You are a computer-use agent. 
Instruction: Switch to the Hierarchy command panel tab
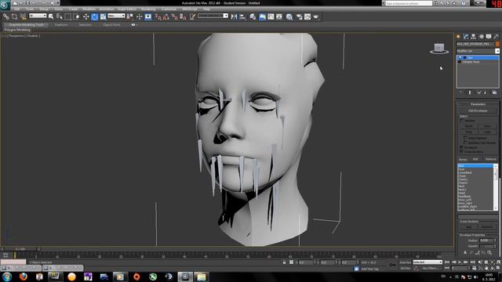pyautogui.click(x=473, y=37)
